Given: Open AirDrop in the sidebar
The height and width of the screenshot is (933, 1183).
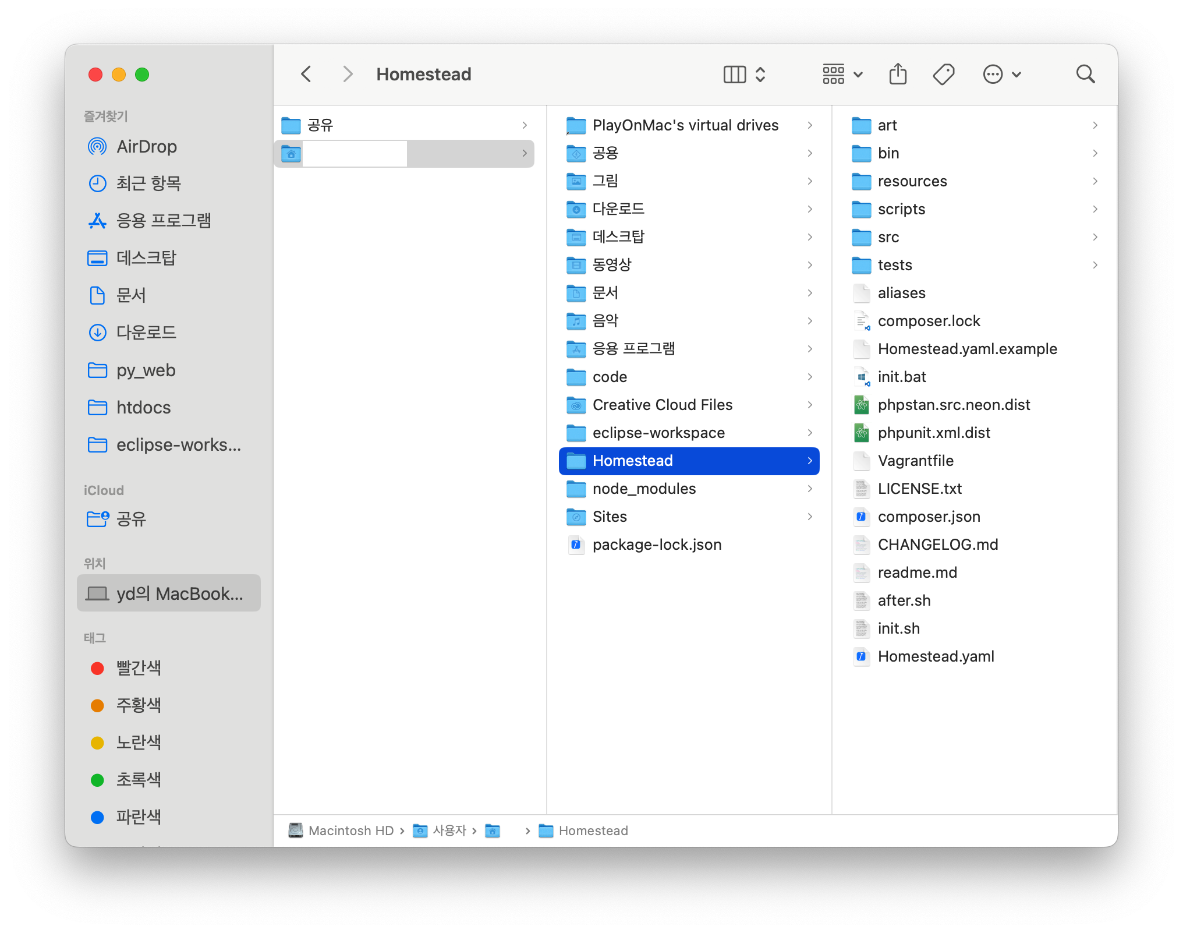Looking at the screenshot, I should (x=147, y=147).
